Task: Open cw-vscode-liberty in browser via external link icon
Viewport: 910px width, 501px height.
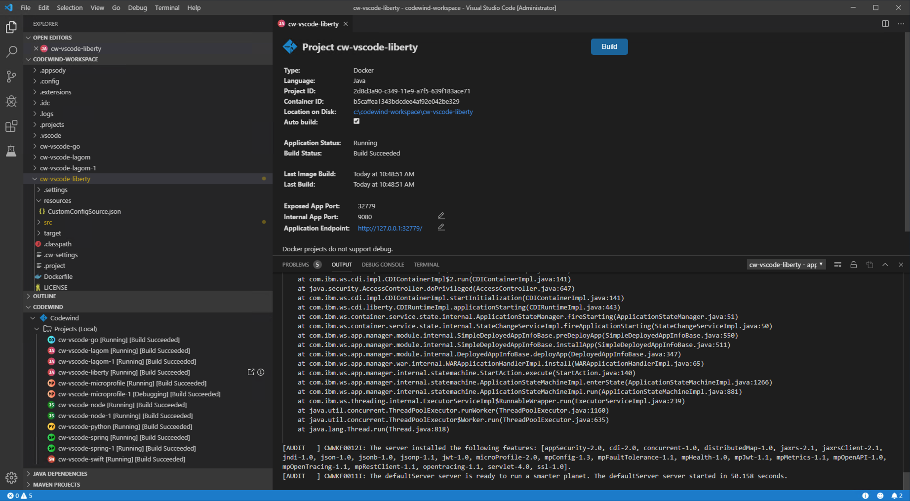Action: pyautogui.click(x=251, y=372)
